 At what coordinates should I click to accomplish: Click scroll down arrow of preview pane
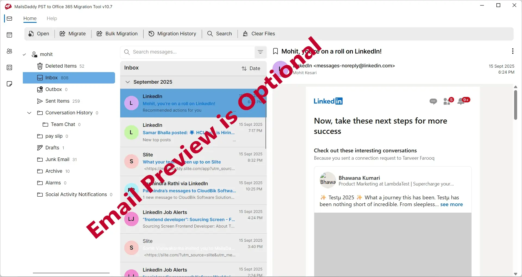[x=515, y=274]
